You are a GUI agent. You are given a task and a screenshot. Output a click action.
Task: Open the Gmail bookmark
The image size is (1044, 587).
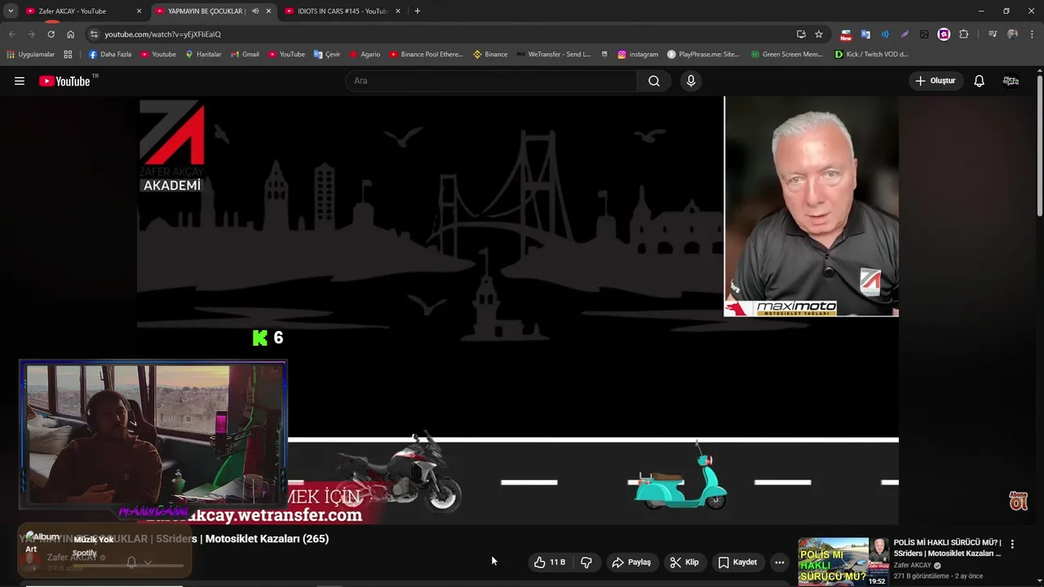[245, 55]
